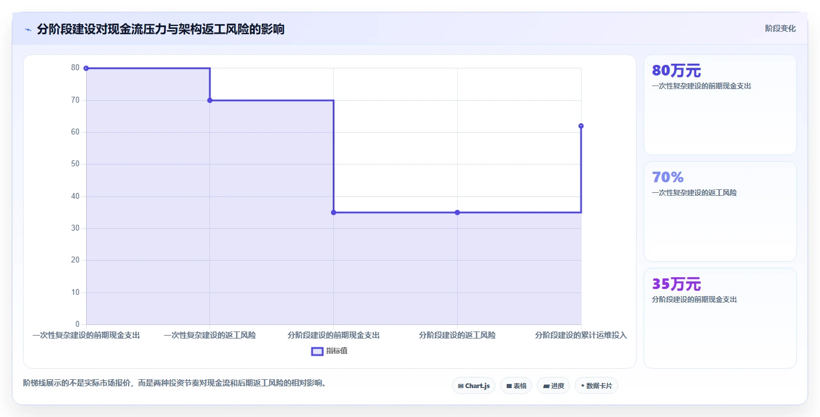Click the title 分阶段建设对现金流压力与架构返工风险的影响
Screen dimensions: 820x417
pyautogui.click(x=160, y=29)
